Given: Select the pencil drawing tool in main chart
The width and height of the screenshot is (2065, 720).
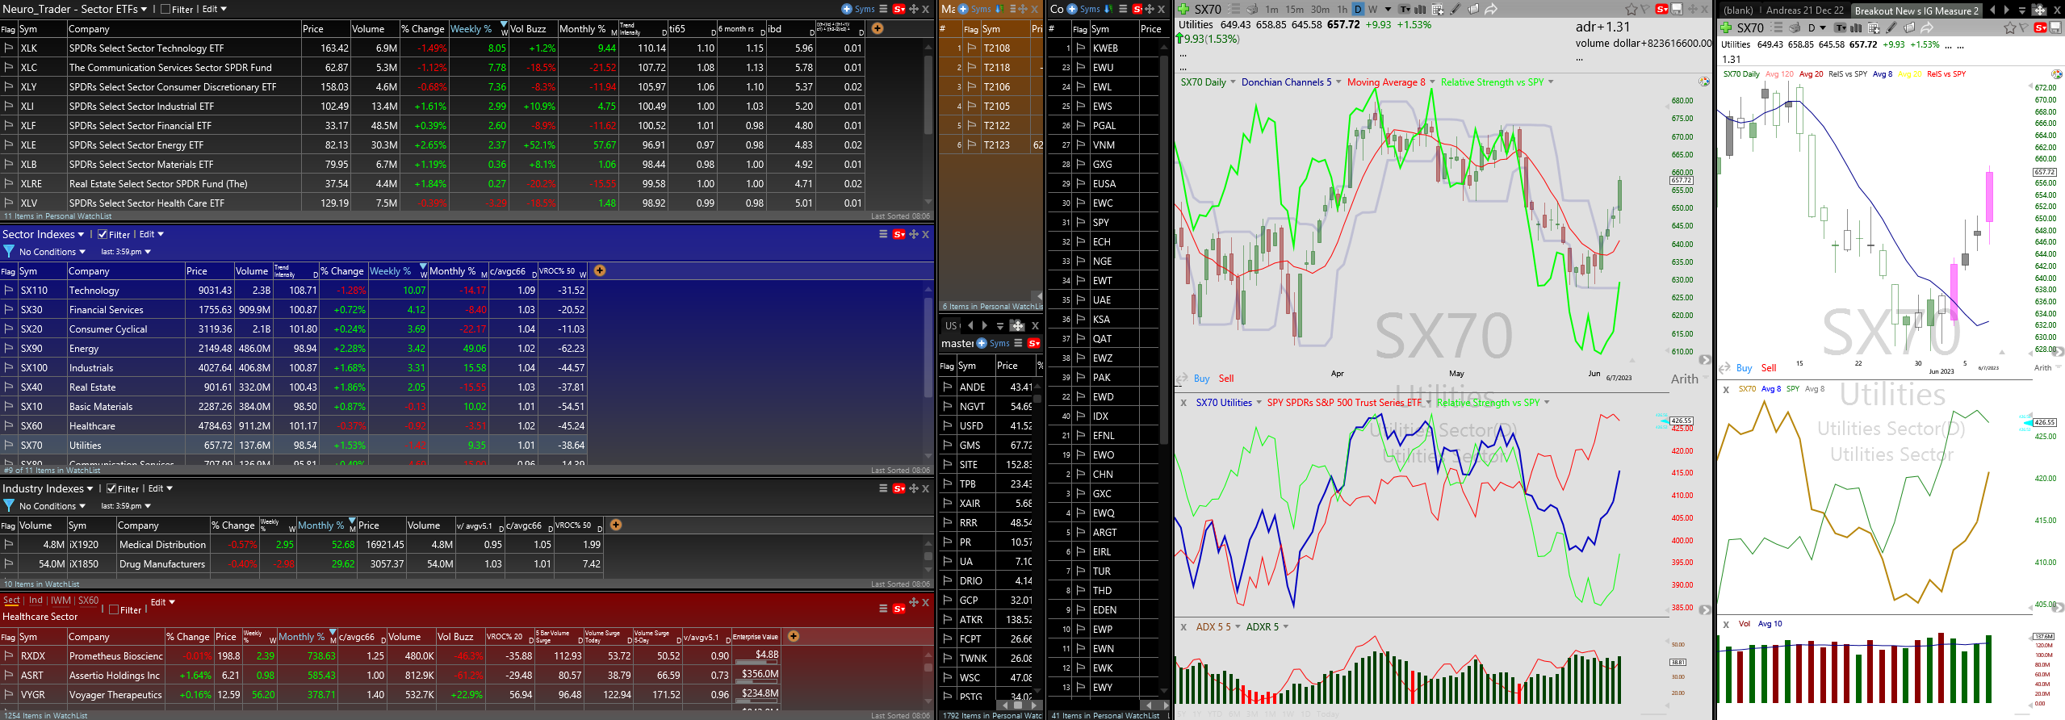Looking at the screenshot, I should 1456,9.
